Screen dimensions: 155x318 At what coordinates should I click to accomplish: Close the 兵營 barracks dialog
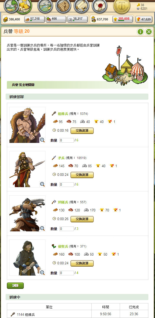point(149,32)
